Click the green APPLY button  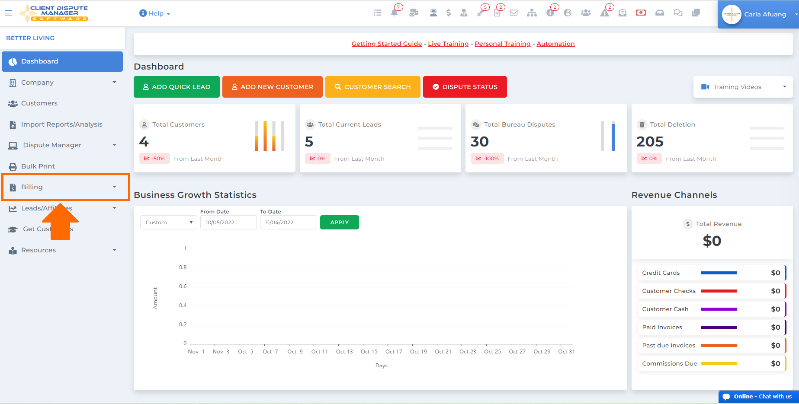click(340, 223)
